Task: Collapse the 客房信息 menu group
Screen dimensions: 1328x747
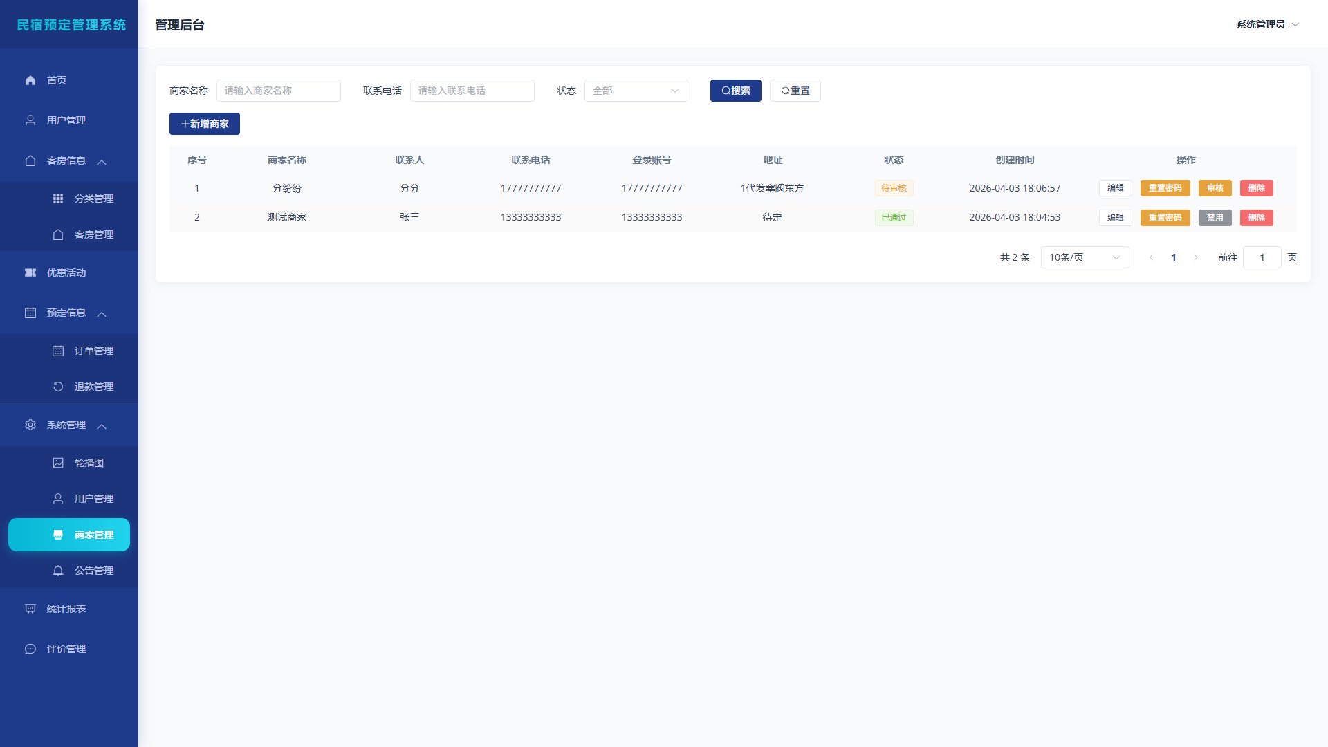Action: [x=102, y=162]
